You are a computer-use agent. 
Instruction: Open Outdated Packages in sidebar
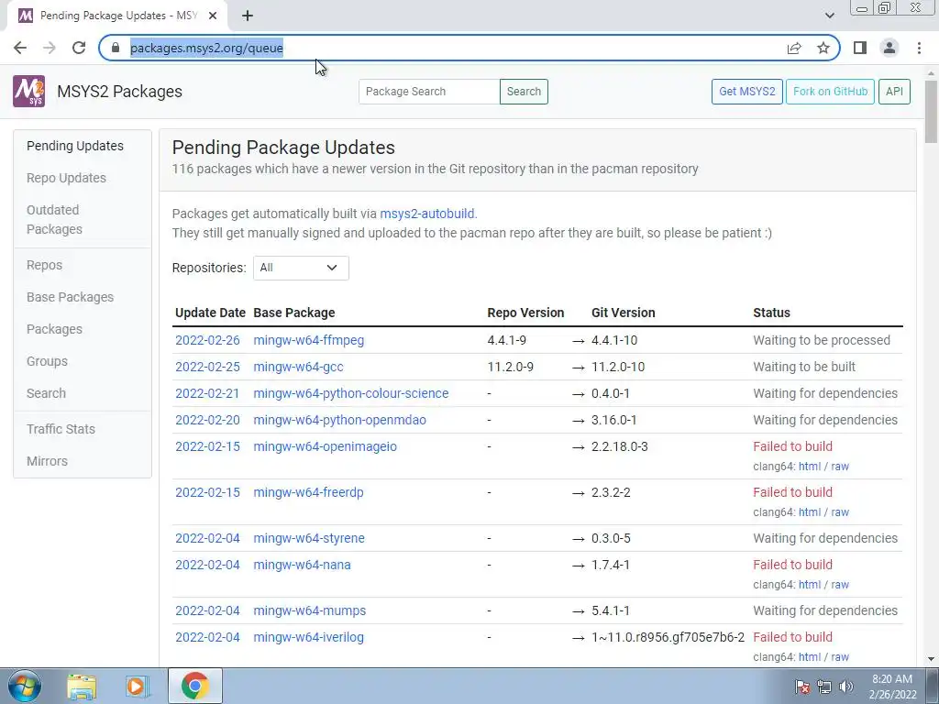[54, 220]
